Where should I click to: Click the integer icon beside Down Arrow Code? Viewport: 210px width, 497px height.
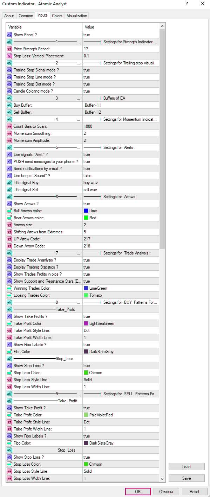coord(9,246)
